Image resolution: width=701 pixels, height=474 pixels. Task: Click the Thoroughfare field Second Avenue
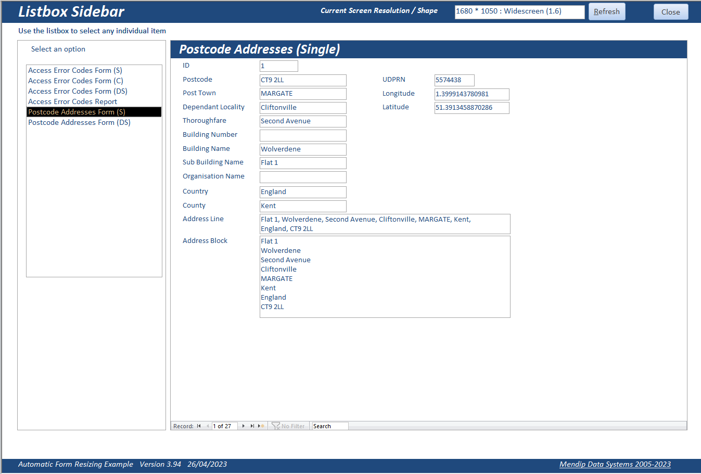[303, 121]
